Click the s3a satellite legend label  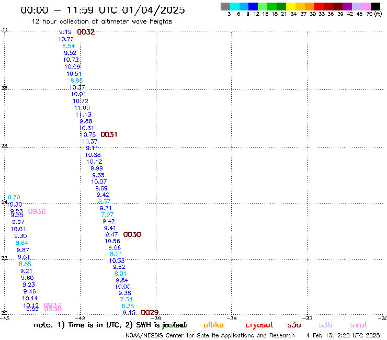[294, 325]
